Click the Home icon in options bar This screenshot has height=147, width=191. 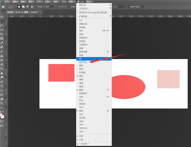coord(3,7)
